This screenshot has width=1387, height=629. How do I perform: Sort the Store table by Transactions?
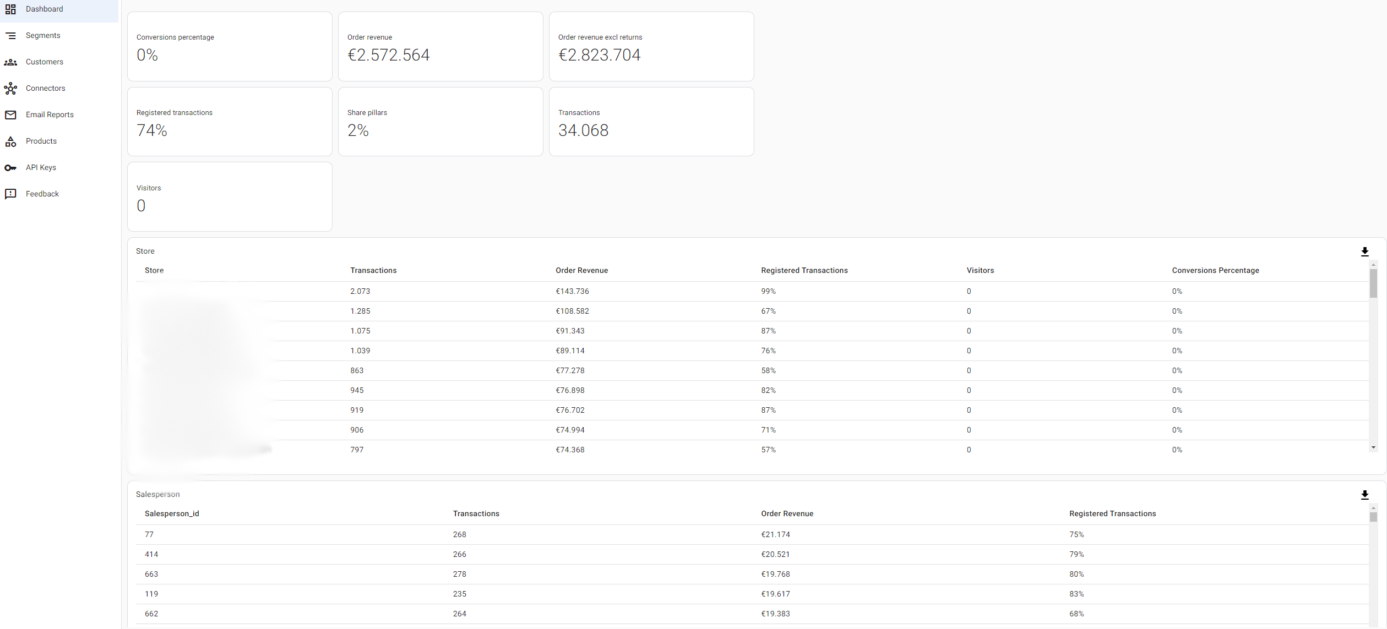click(x=373, y=270)
